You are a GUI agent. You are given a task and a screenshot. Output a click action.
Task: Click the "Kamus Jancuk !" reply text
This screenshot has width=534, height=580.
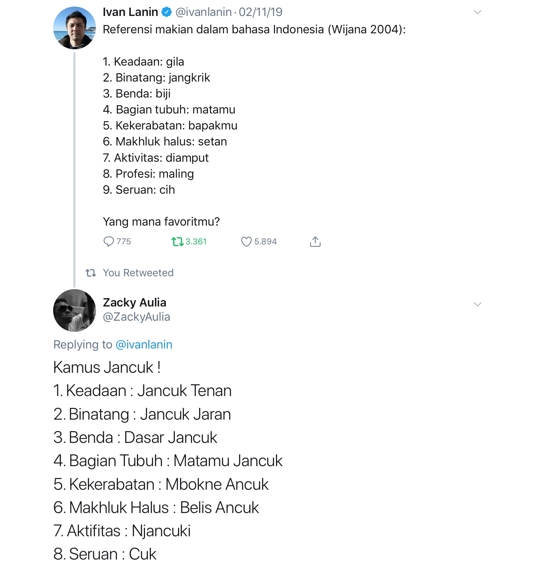107,367
